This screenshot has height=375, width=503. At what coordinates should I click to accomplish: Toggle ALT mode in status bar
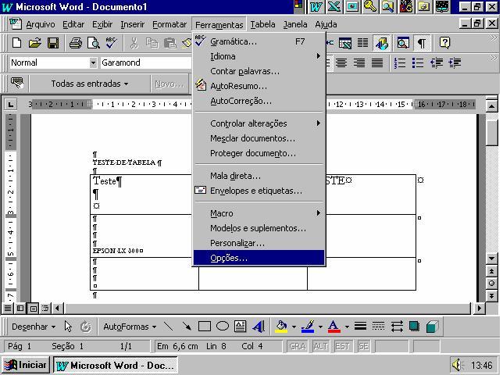320,346
